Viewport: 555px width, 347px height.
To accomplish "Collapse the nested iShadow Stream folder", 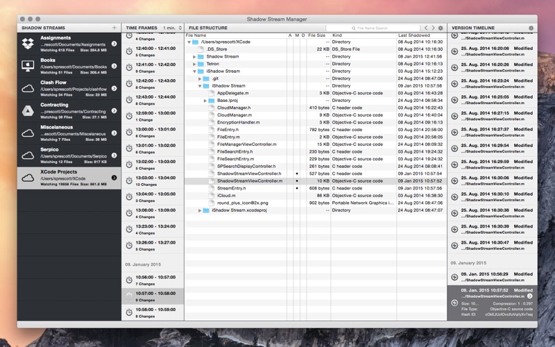I will [200, 86].
